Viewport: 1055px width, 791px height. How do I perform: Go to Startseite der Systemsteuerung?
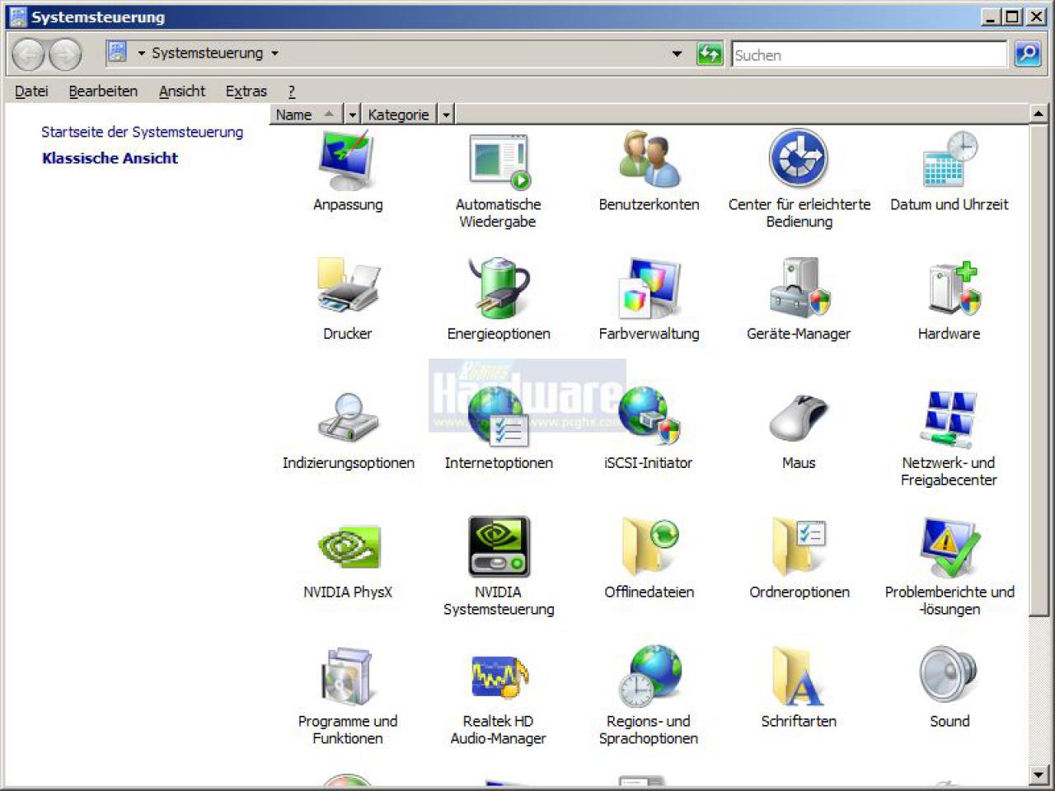(x=143, y=132)
